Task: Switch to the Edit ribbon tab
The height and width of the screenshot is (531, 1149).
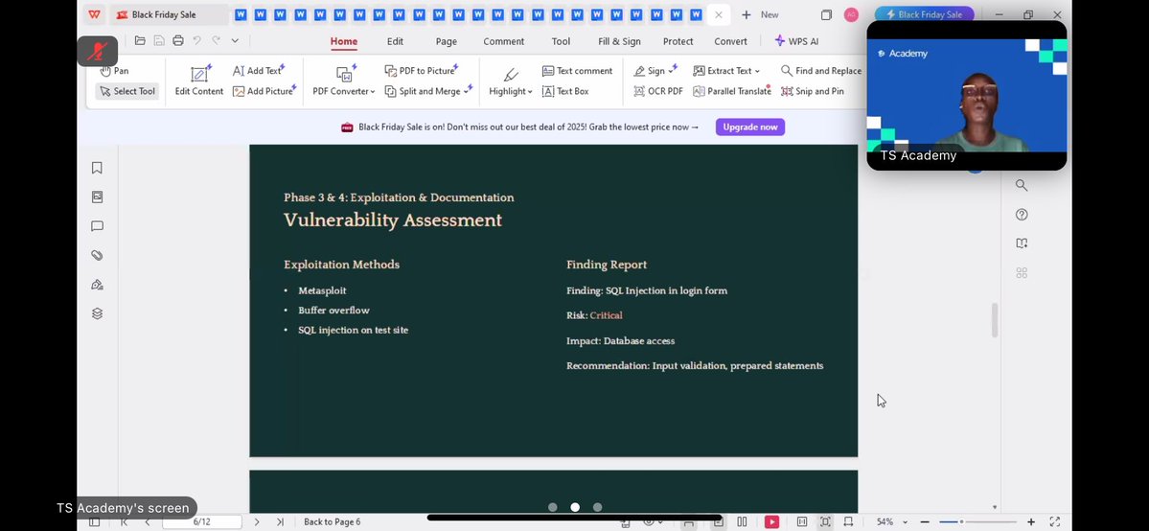Action: click(395, 42)
